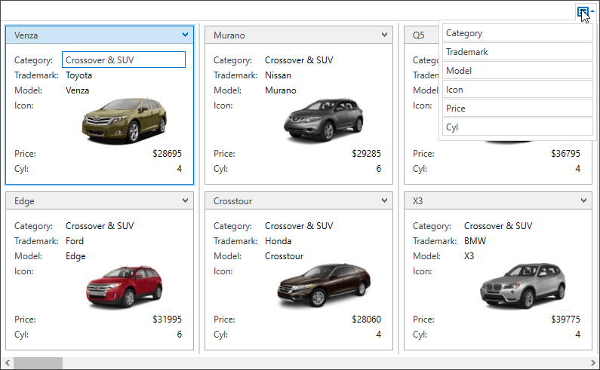The height and width of the screenshot is (370, 600).
Task: Click the Edge model value in its card
Action: (75, 256)
